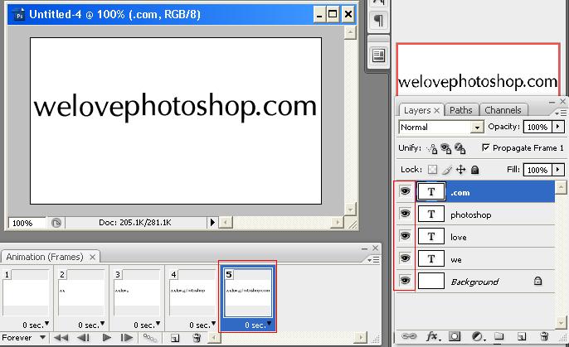569x347 pixels.
Task: Click the document zoom 100% field
Action: coord(27,223)
